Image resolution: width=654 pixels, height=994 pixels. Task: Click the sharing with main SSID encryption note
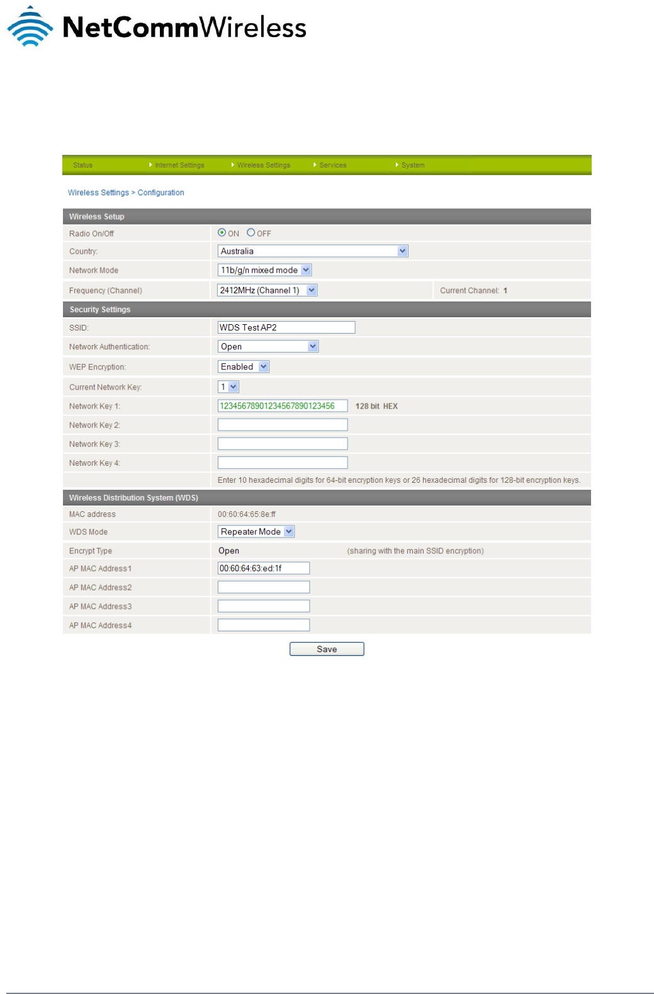415,551
